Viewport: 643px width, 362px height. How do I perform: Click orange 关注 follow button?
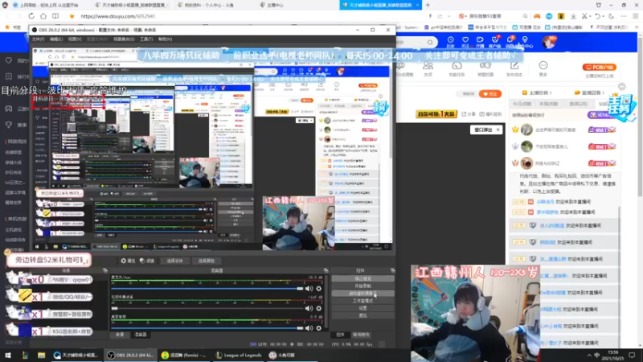coord(490,93)
